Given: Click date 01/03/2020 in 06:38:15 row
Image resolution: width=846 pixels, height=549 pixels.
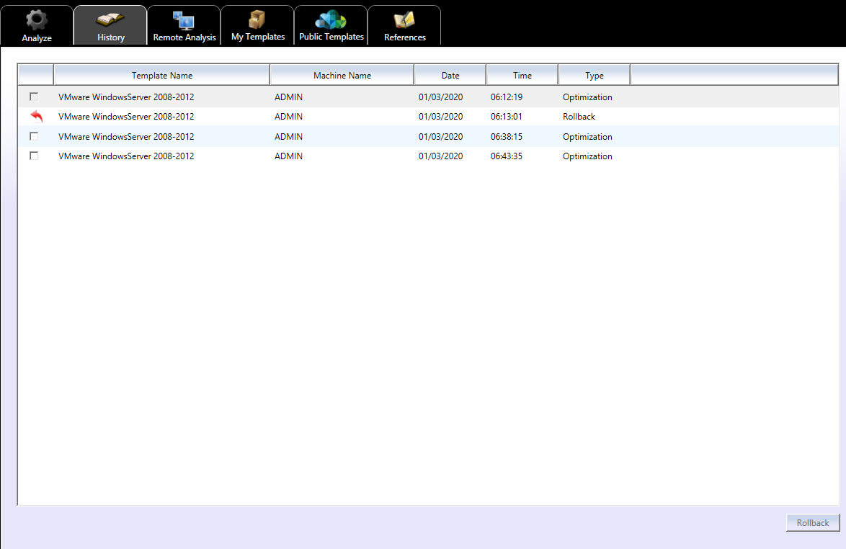Looking at the screenshot, I should pos(441,137).
